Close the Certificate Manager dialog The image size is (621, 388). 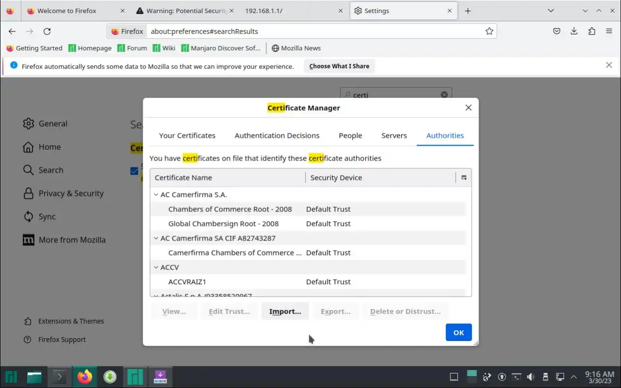pyautogui.click(x=468, y=108)
